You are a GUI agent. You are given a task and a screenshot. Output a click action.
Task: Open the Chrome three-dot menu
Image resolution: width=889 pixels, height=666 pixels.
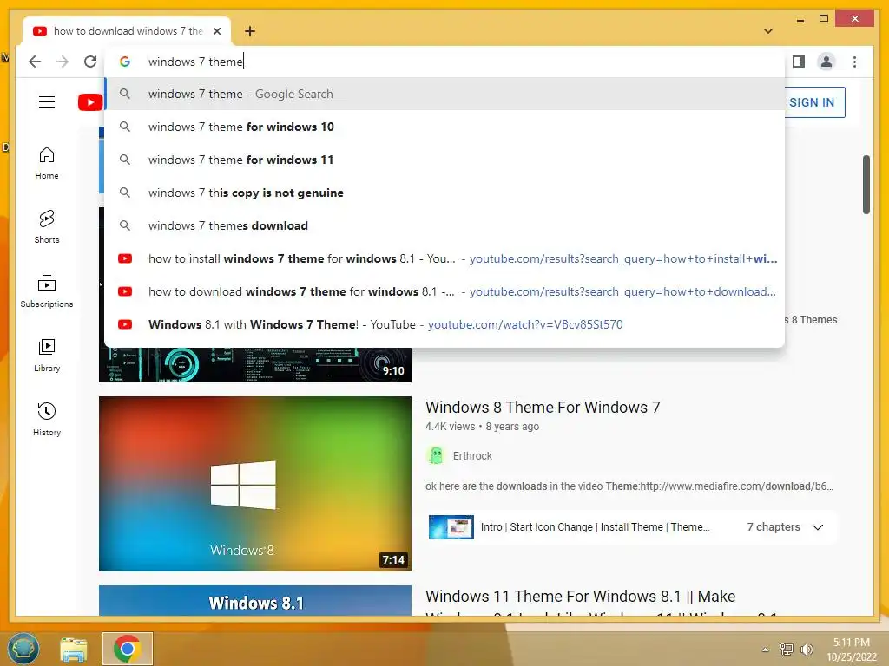tap(854, 62)
